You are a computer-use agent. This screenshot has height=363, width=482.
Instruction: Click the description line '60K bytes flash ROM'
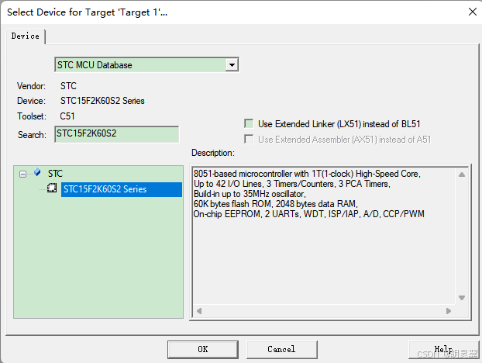coord(276,204)
